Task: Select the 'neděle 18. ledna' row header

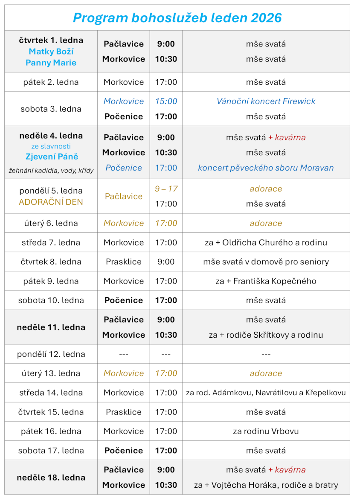Action: (x=51, y=478)
